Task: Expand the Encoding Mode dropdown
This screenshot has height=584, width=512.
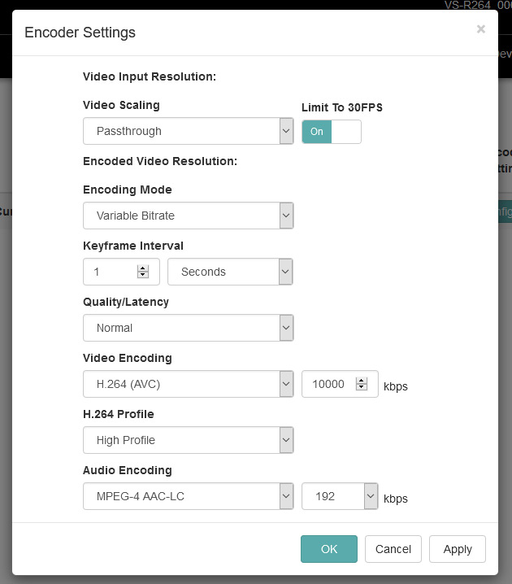Action: pos(188,216)
